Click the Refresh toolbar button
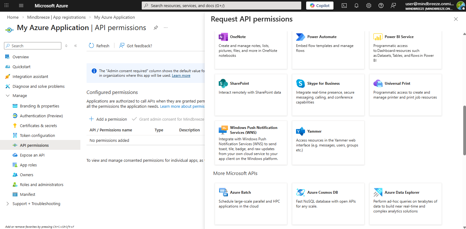 99,46
